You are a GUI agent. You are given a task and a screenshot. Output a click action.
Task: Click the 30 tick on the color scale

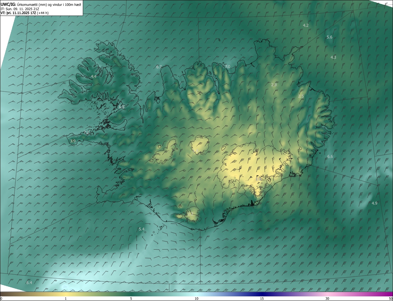tap(327, 299)
